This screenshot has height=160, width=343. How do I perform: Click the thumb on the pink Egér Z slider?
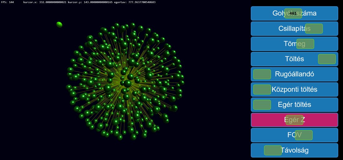pyautogui.click(x=294, y=120)
